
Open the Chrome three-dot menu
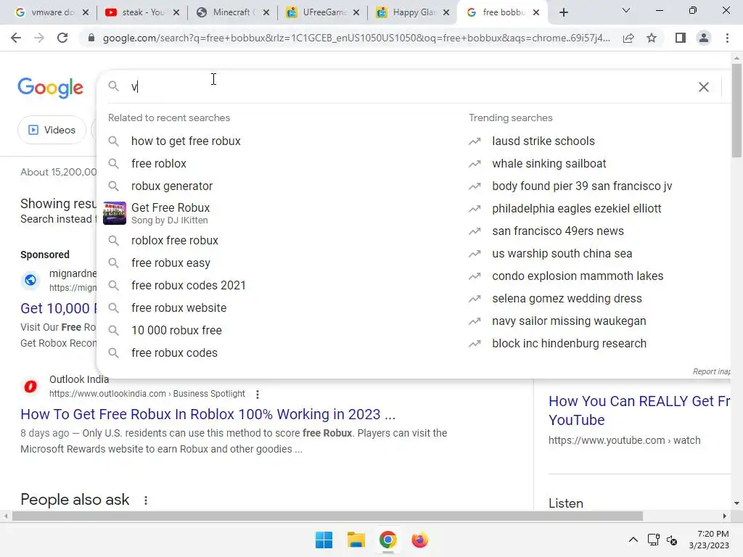pos(727,38)
